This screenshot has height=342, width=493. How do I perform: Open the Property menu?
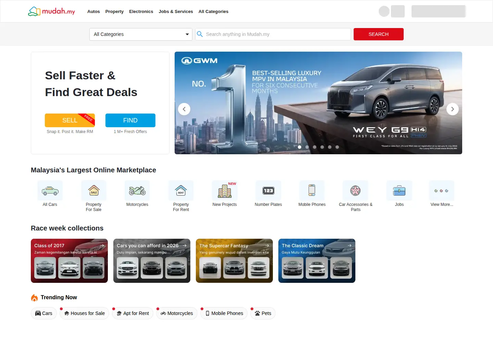pyautogui.click(x=114, y=11)
